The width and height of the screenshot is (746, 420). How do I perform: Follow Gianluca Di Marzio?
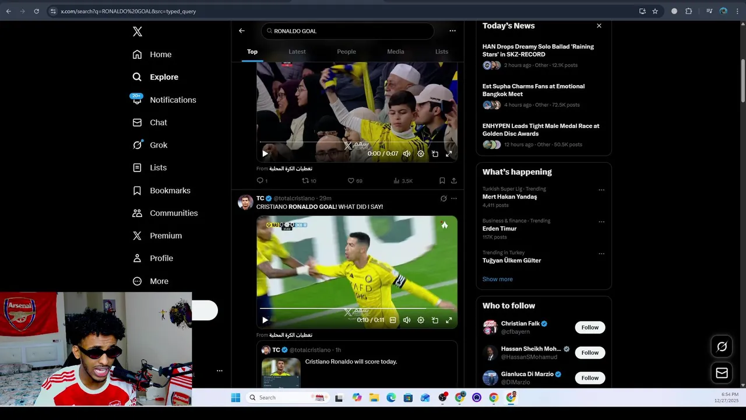tap(590, 378)
